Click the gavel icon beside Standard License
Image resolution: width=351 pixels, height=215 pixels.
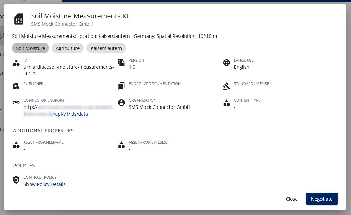click(227, 86)
